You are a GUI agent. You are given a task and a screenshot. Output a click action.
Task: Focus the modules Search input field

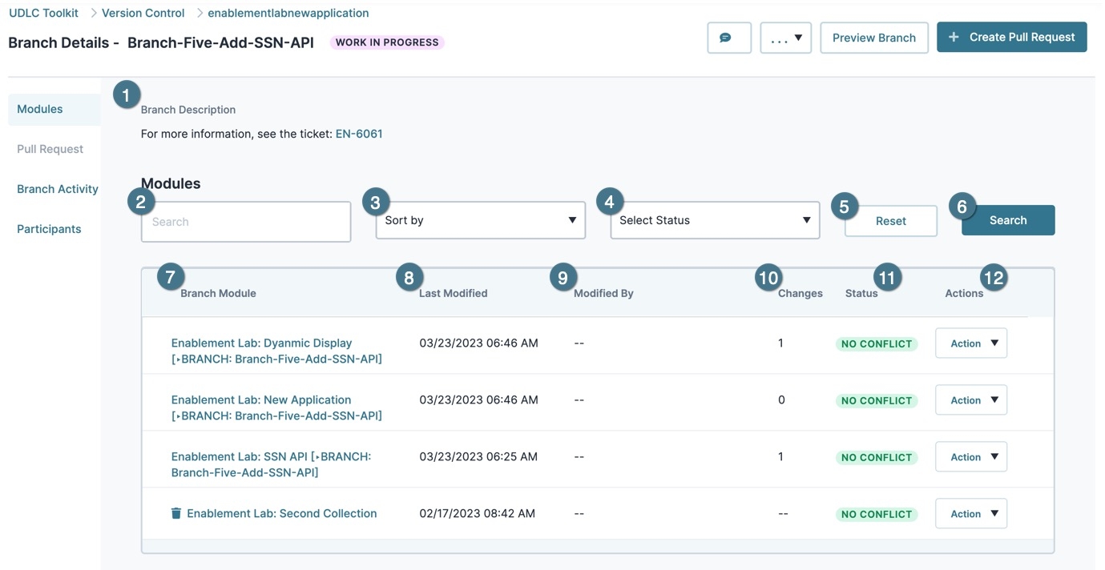coord(246,222)
